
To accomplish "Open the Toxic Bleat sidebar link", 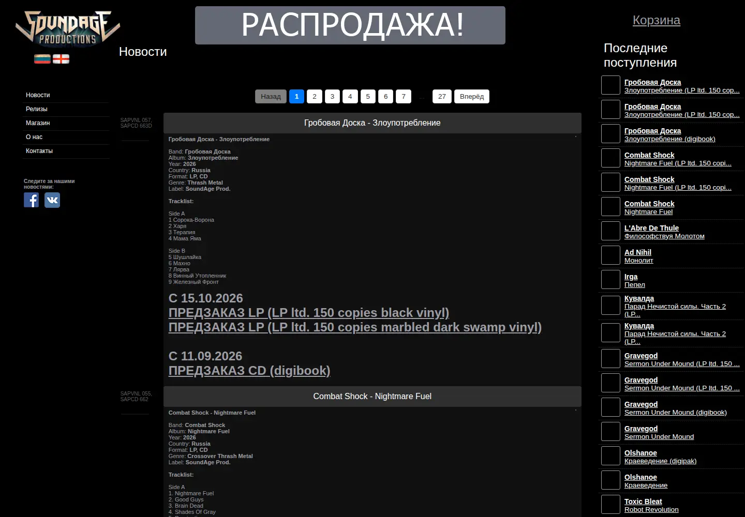I will [x=643, y=501].
